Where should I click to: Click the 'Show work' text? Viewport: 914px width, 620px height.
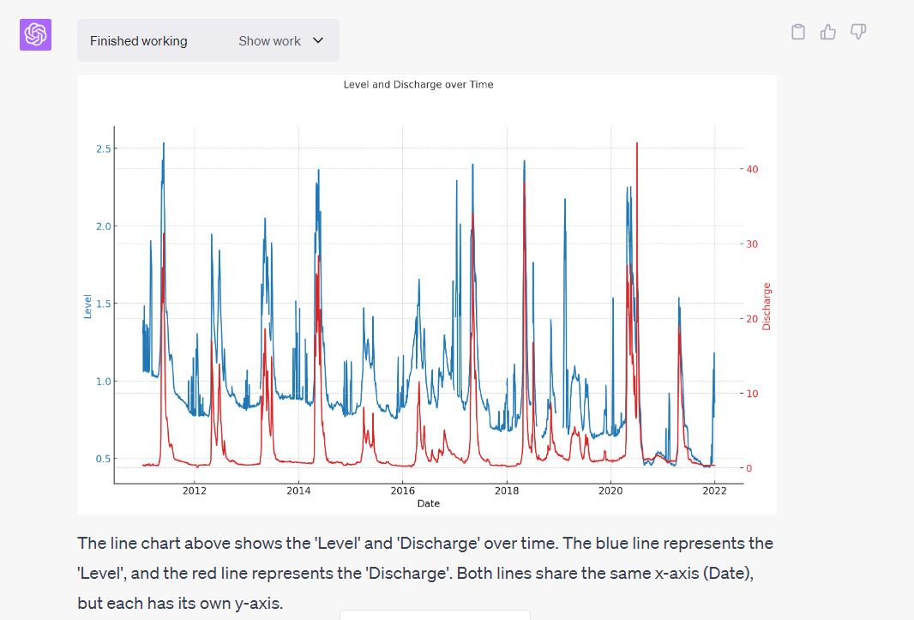269,41
